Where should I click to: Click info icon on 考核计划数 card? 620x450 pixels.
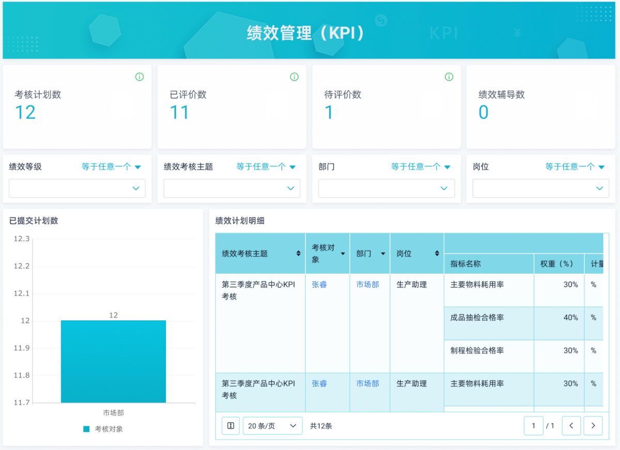(x=139, y=77)
